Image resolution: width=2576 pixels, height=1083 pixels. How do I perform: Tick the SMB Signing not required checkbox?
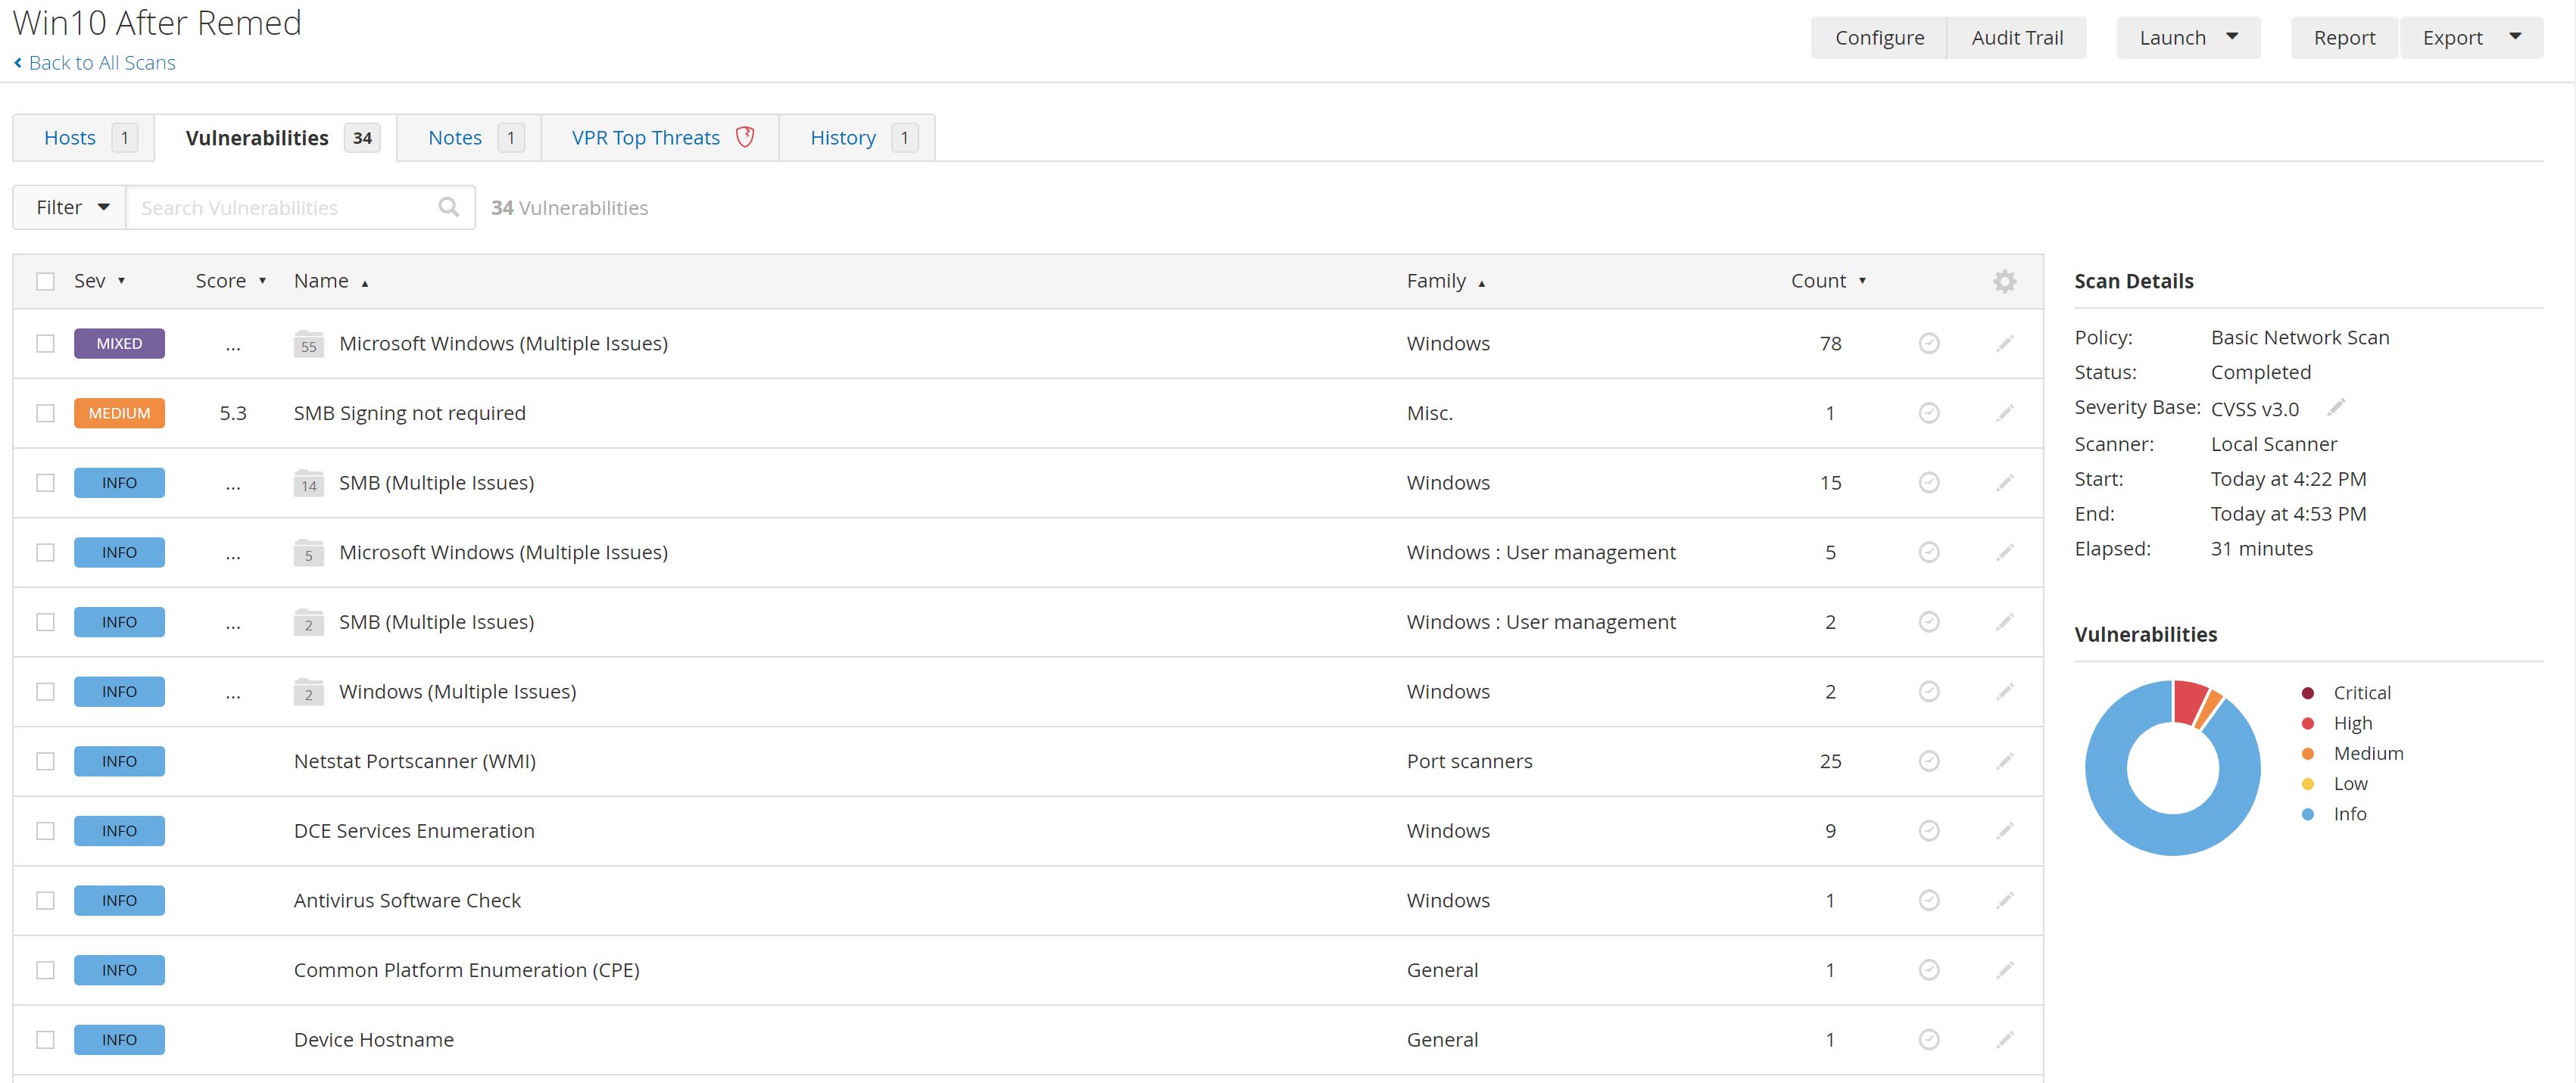click(x=46, y=414)
